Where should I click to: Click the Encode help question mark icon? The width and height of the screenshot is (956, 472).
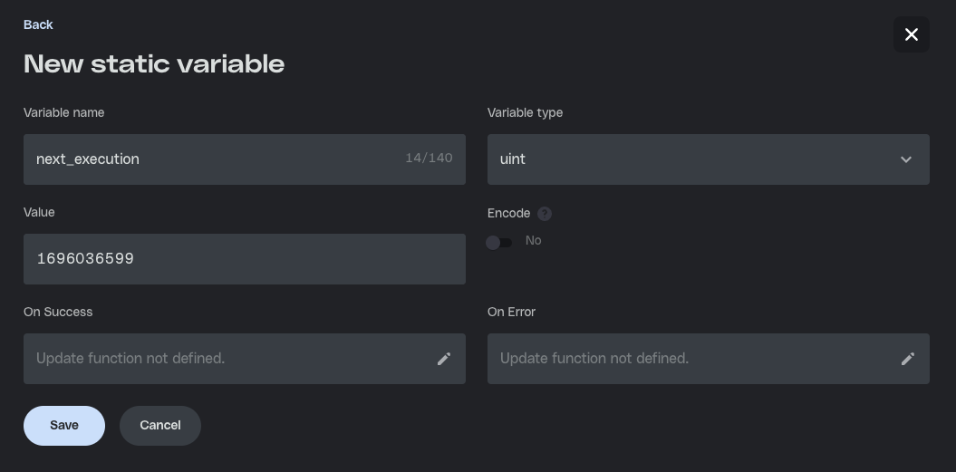(x=545, y=214)
